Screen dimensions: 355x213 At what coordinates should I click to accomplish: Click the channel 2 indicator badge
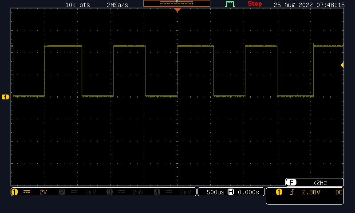click(x=62, y=192)
